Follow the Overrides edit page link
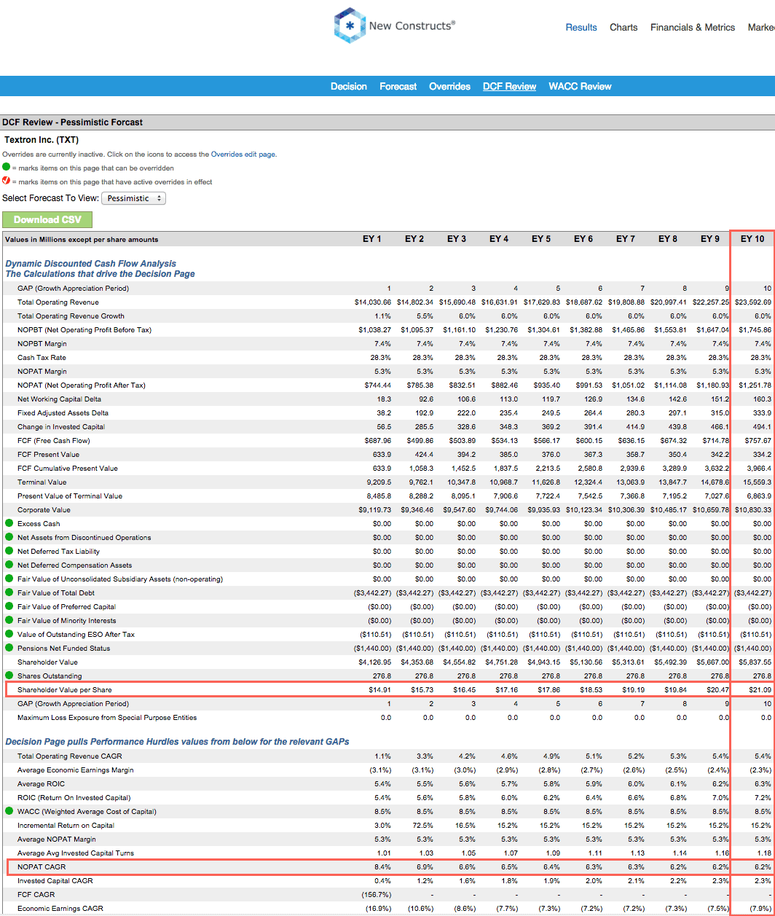Image resolution: width=775 pixels, height=916 pixels. pos(243,154)
